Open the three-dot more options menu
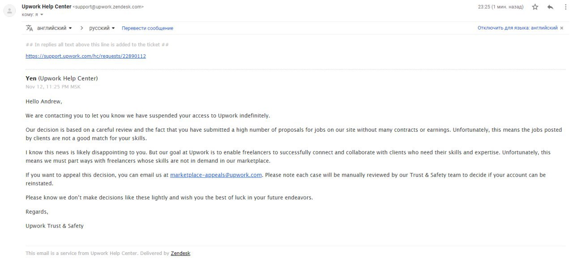 tap(565, 7)
